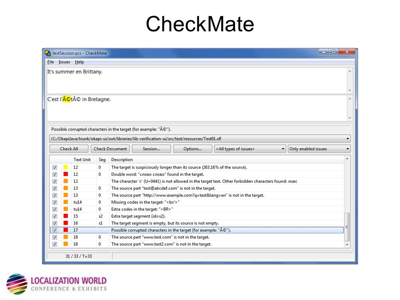Screen dimensions: 400x300
Task: Toggle checkbox for www.test.com issue
Action: pyautogui.click(x=55, y=237)
